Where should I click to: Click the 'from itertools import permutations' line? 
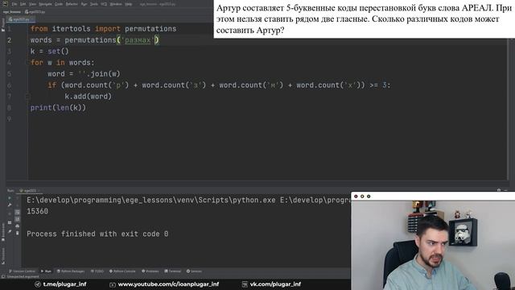point(104,29)
